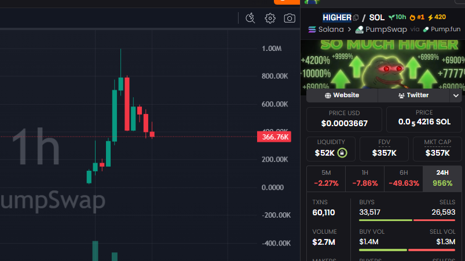Click the BUYS 33,517 value
The image size is (465, 261).
[369, 212]
